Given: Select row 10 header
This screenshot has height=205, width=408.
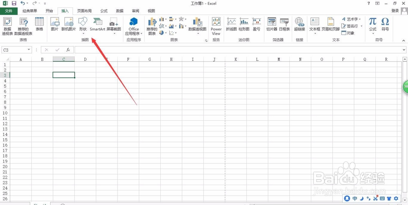Looking at the screenshot, I should pyautogui.click(x=4, y=113).
